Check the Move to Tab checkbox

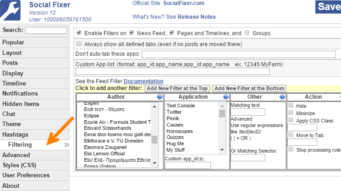tap(291, 135)
